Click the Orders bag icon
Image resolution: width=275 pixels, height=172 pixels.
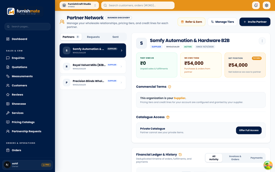tap(8, 150)
